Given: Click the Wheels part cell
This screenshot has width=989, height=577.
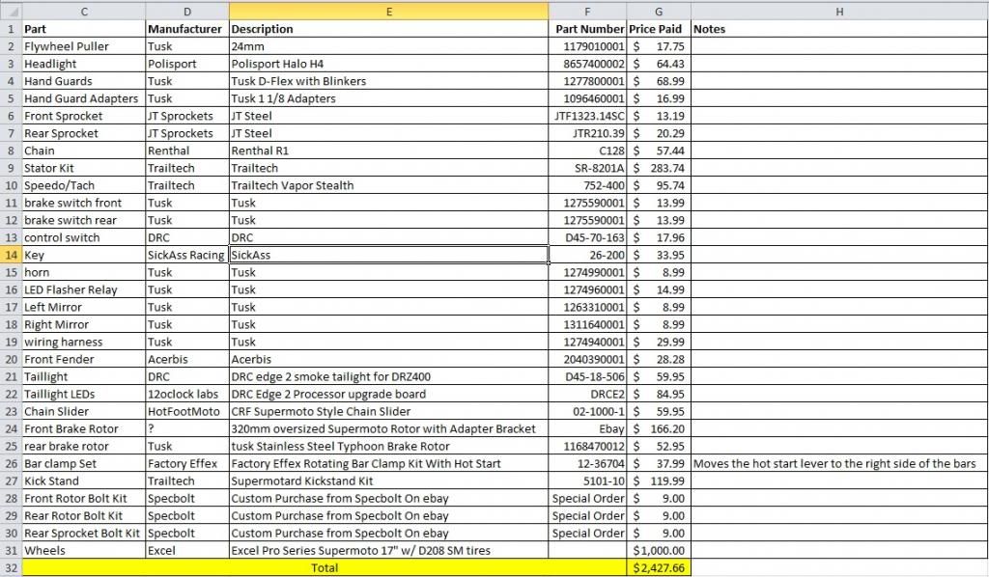Looking at the screenshot, I should coord(83,550).
